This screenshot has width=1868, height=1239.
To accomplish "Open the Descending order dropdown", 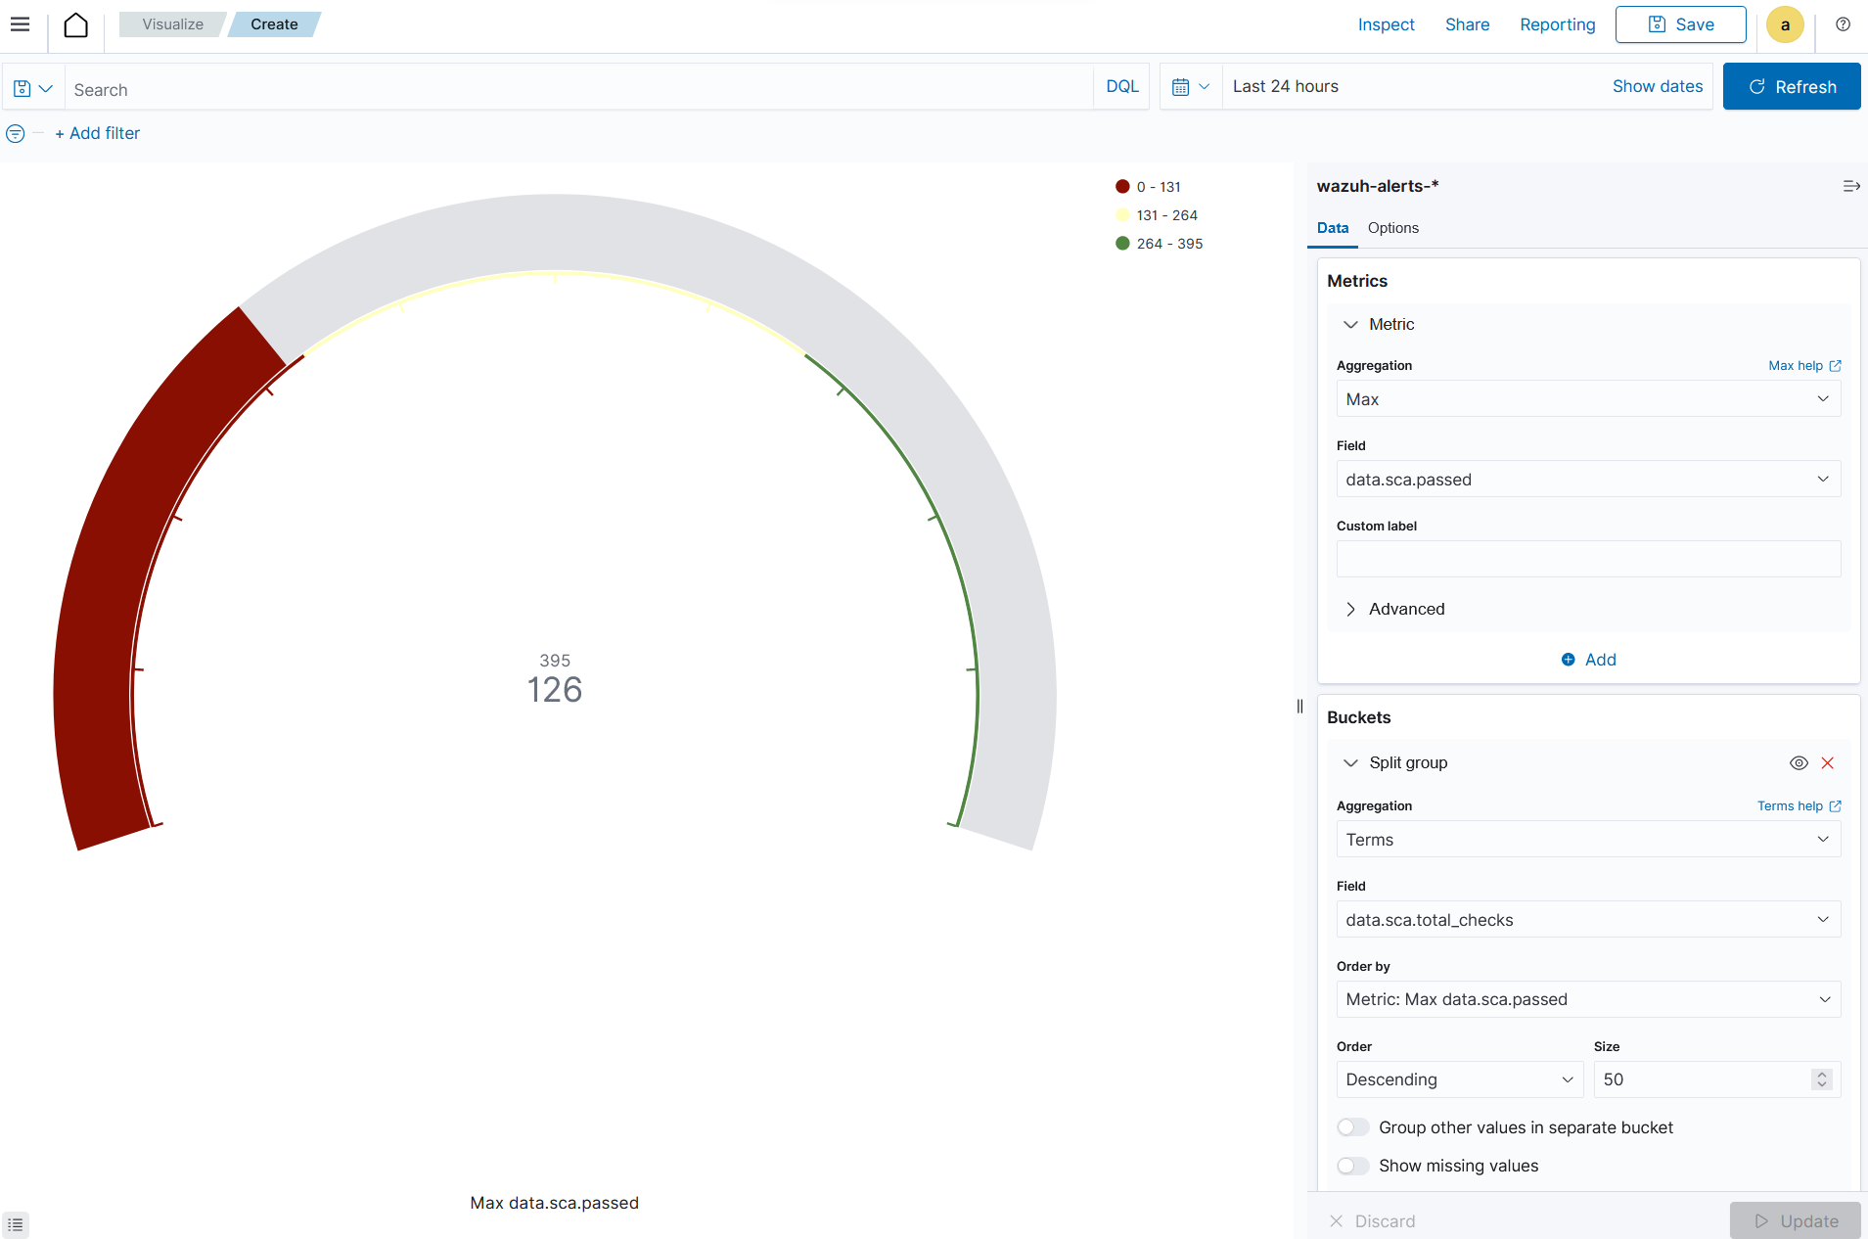I will (1459, 1079).
